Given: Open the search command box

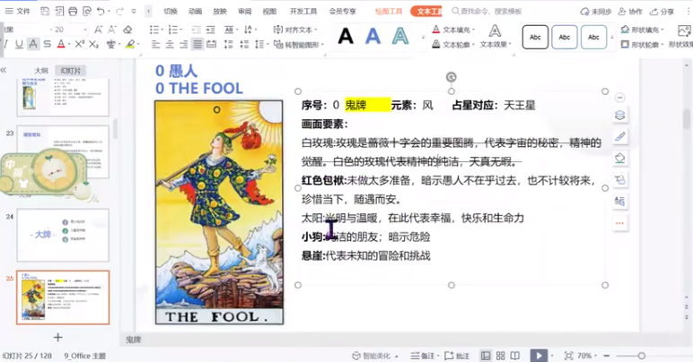Looking at the screenshot, I should click(487, 11).
